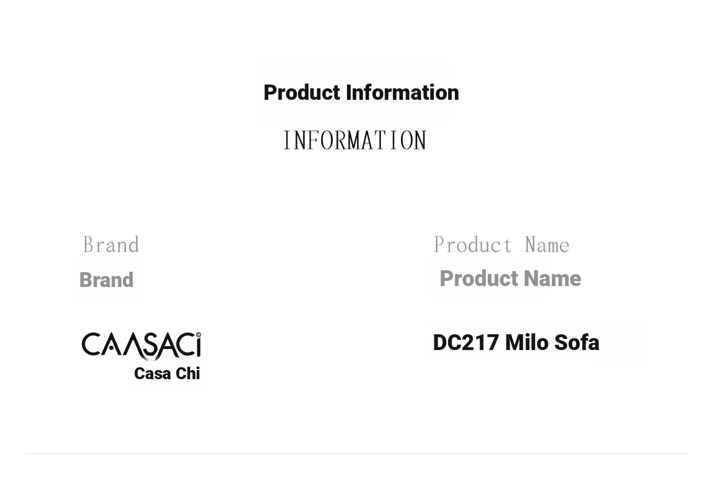Click the word Name in serif label

point(547,245)
